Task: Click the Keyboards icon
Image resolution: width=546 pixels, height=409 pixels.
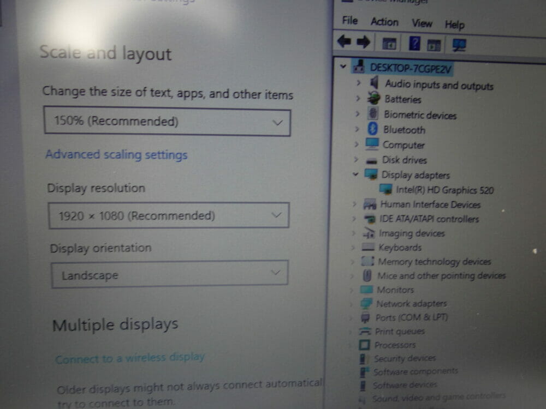Action: coord(367,247)
